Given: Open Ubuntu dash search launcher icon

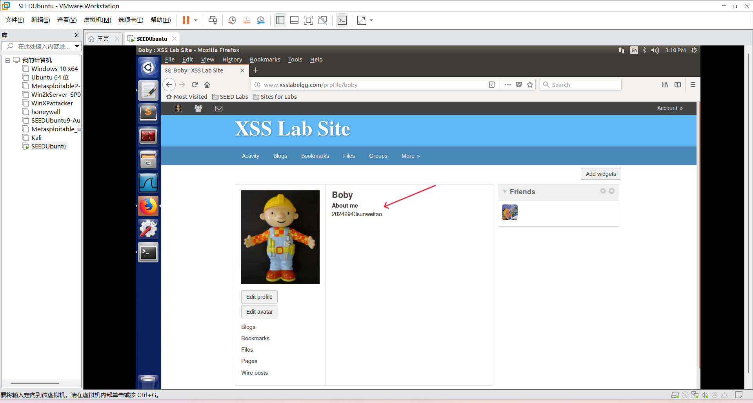Looking at the screenshot, I should tap(148, 68).
